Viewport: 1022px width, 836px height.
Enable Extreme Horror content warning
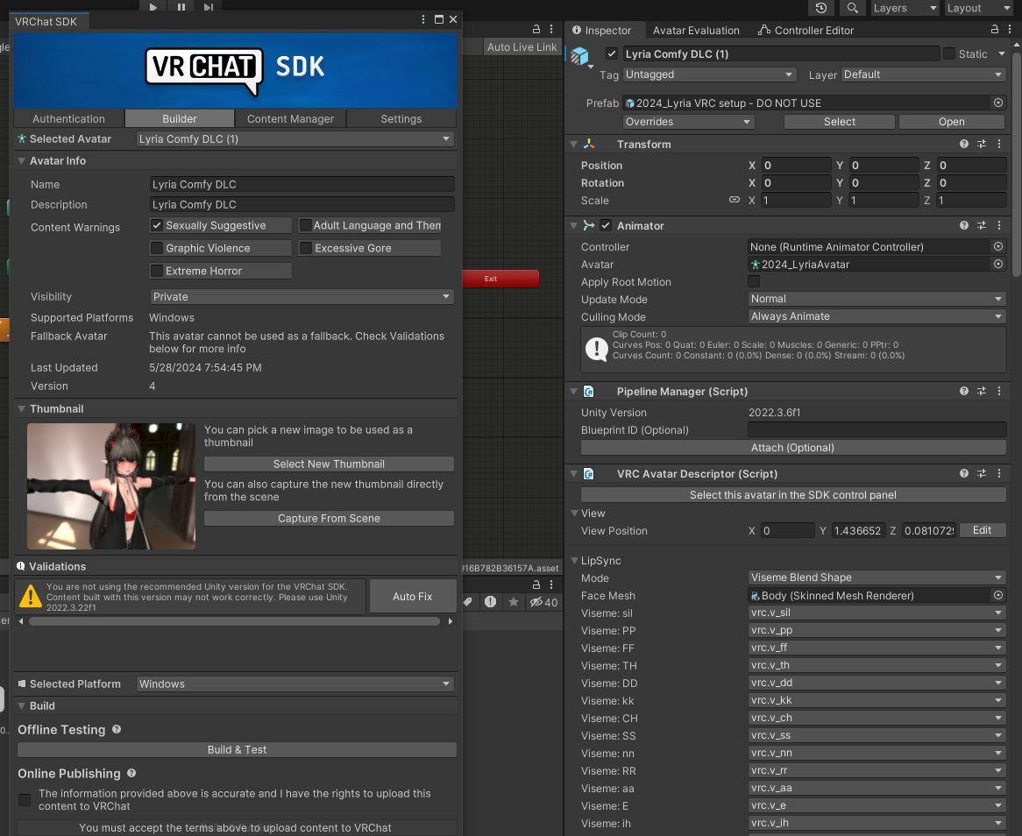[156, 271]
